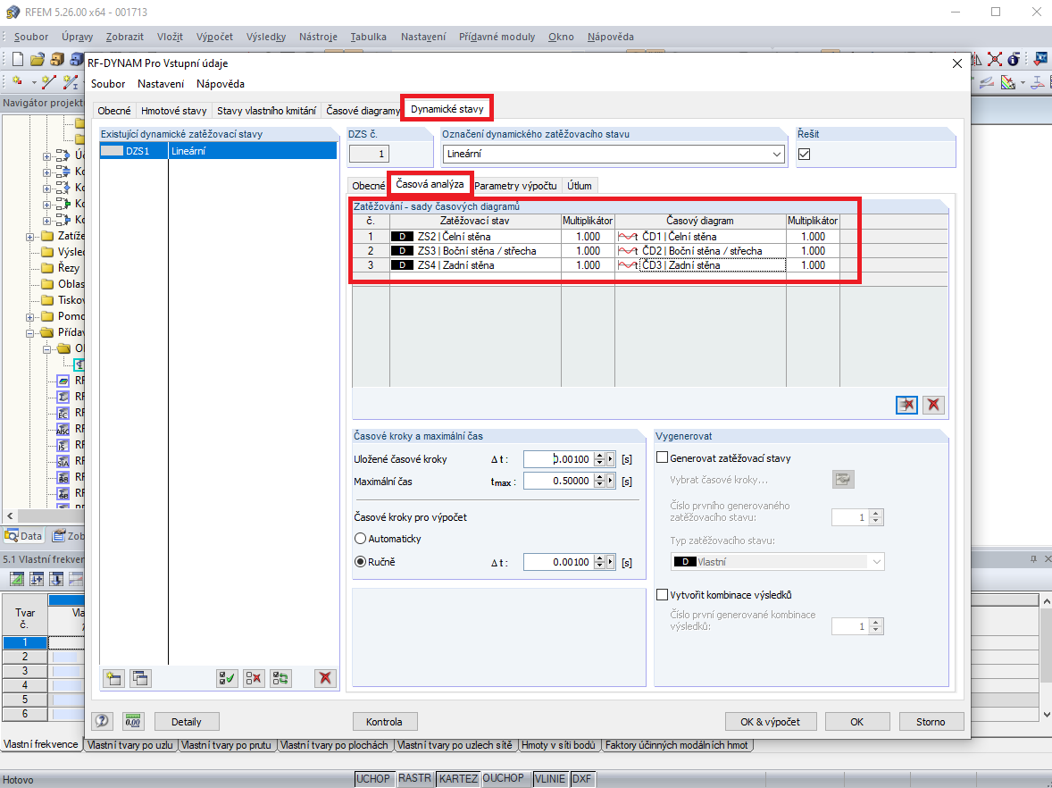The height and width of the screenshot is (788, 1052).
Task: Click the help question mark icon
Action: click(102, 722)
